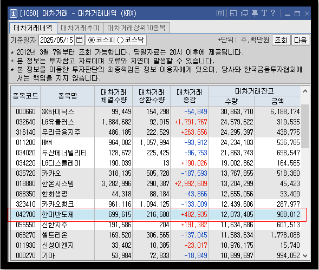Select the 신성이엔지 stock name
The image size is (319, 270).
tap(57, 245)
